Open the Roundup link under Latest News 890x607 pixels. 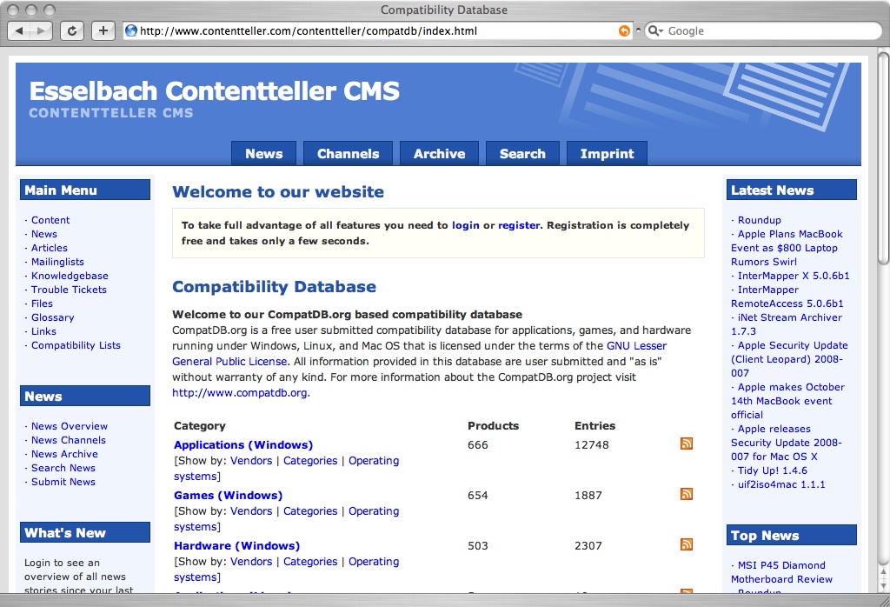point(760,220)
